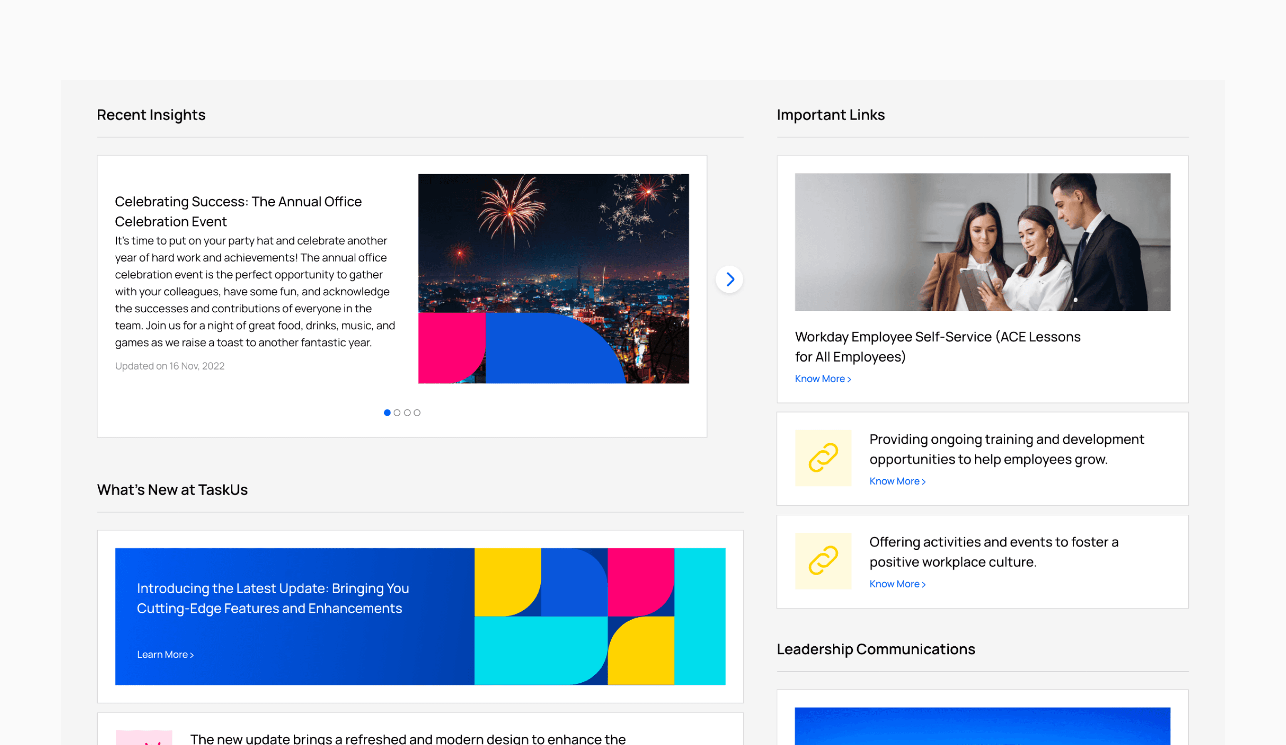Click the link icon beside the workplace culture text
Viewport: 1286px width, 745px height.
[823, 561]
